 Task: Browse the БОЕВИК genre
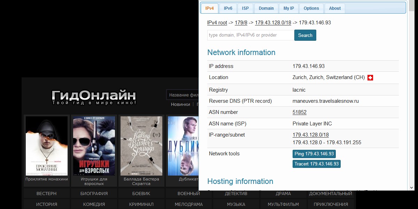point(141,194)
